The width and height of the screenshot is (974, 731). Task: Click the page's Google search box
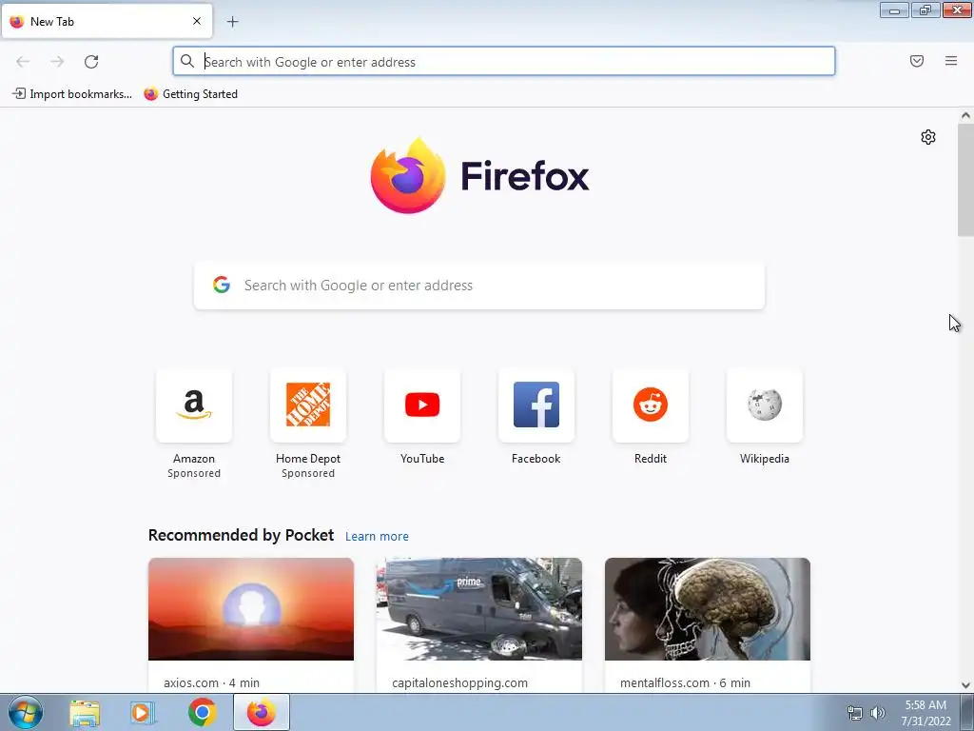[479, 286]
